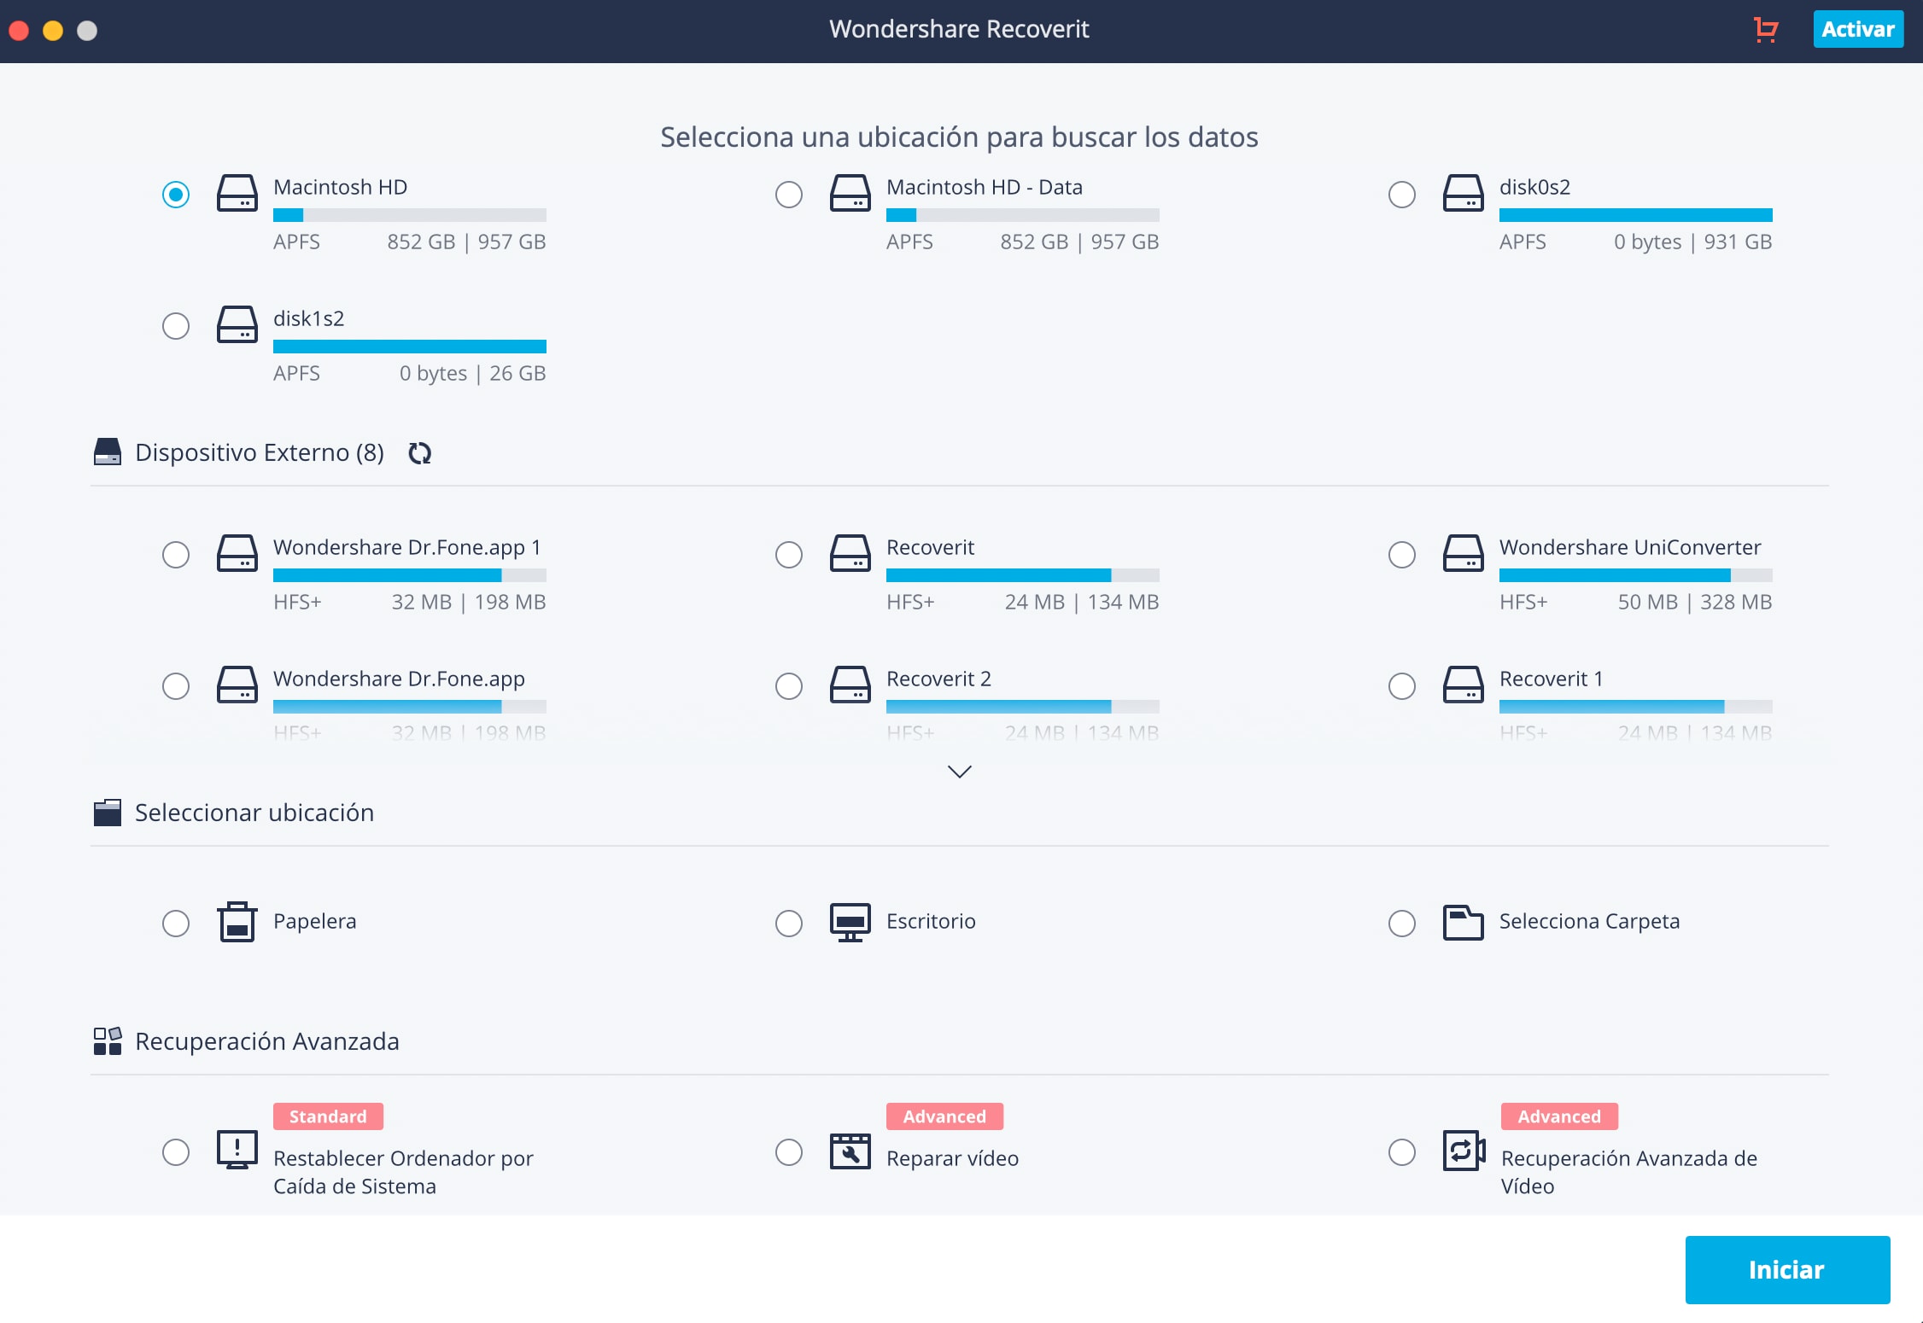This screenshot has width=1923, height=1323.
Task: Choose Recuperación Avanzada de Vídeo radio button
Action: pyautogui.click(x=1402, y=1152)
